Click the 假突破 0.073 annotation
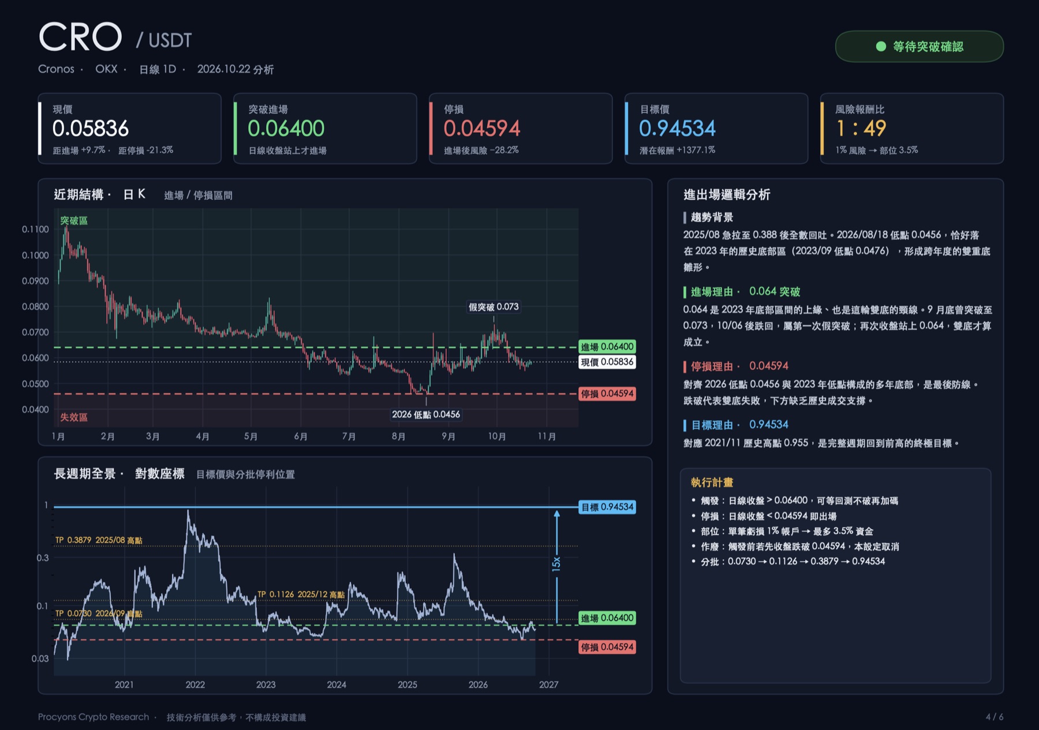The height and width of the screenshot is (730, 1039). (x=494, y=307)
